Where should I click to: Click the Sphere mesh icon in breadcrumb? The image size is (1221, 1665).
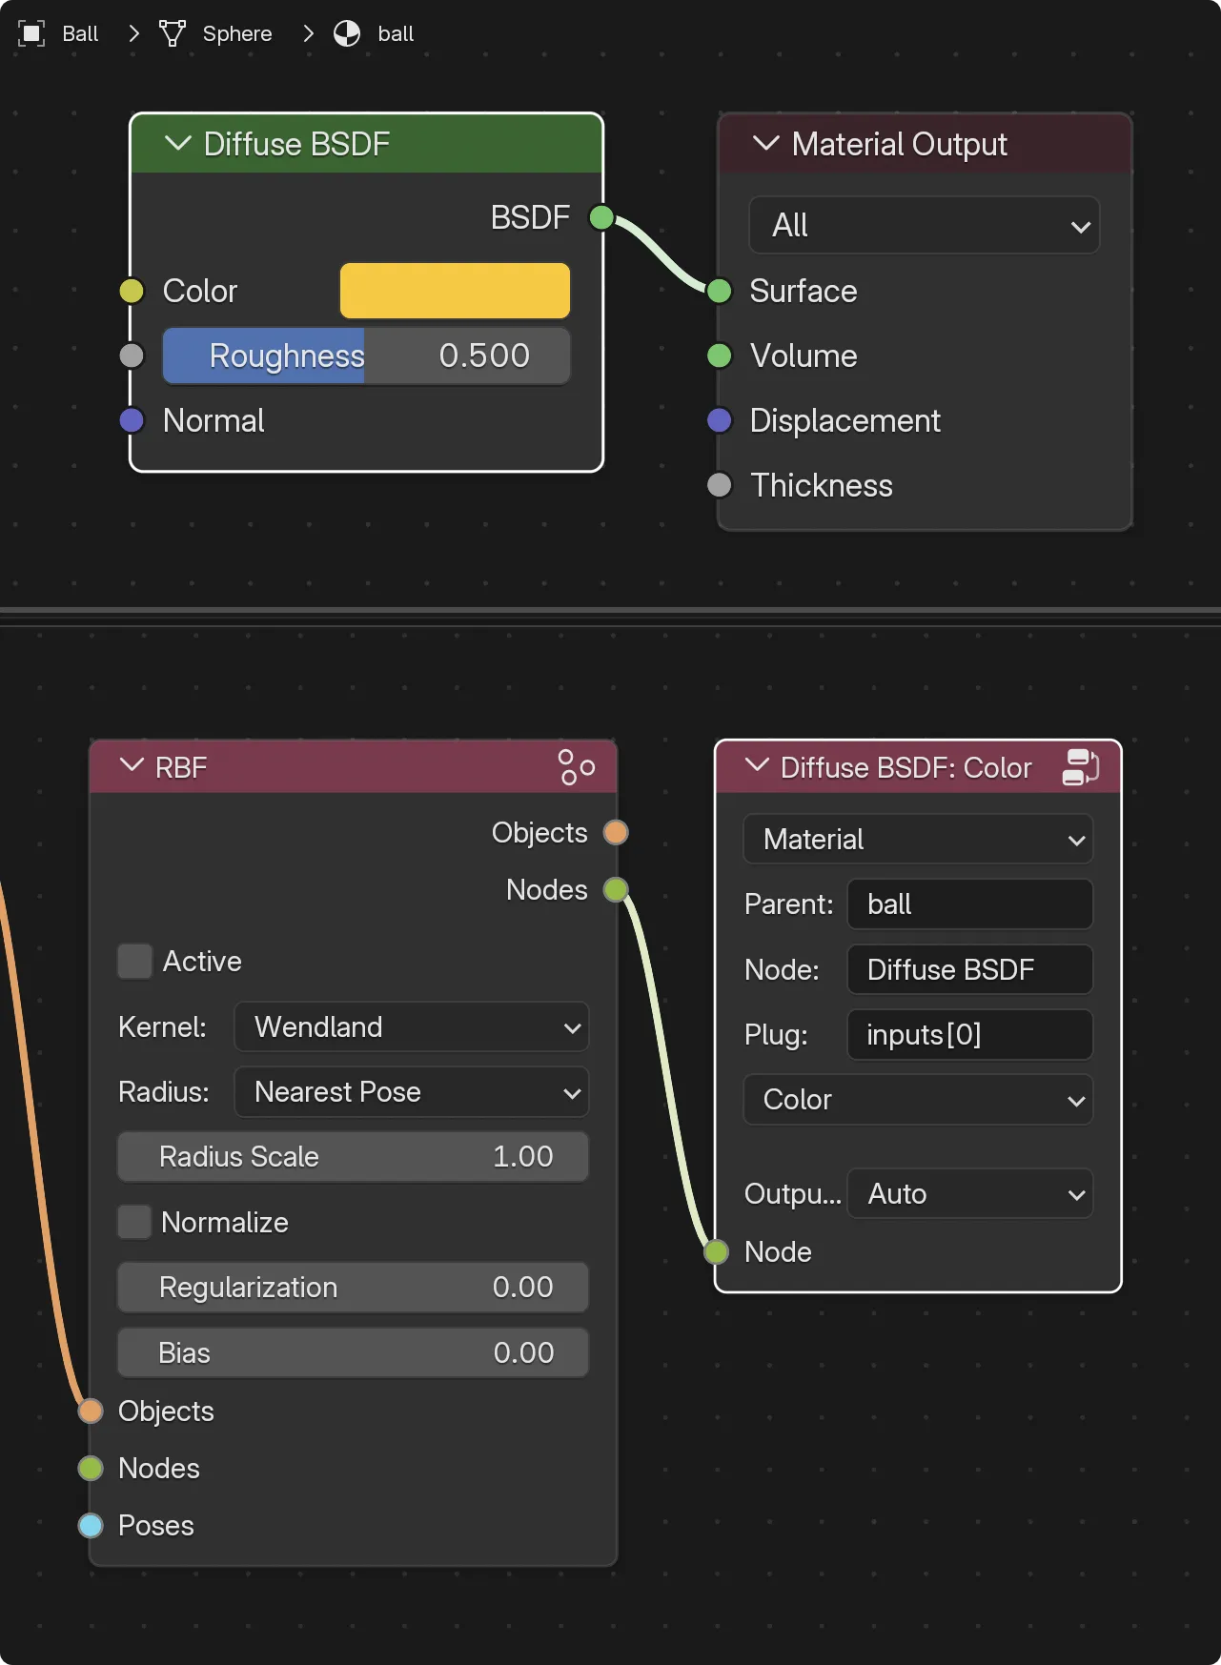coord(173,33)
